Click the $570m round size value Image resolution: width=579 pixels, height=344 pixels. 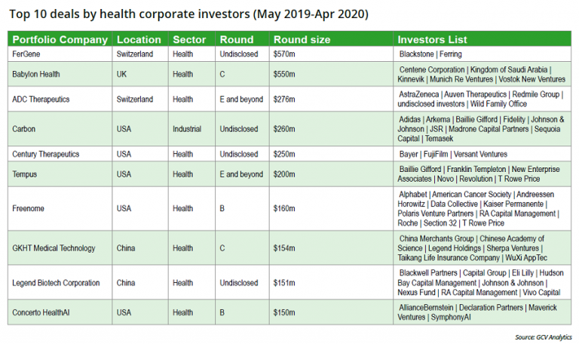click(x=284, y=54)
